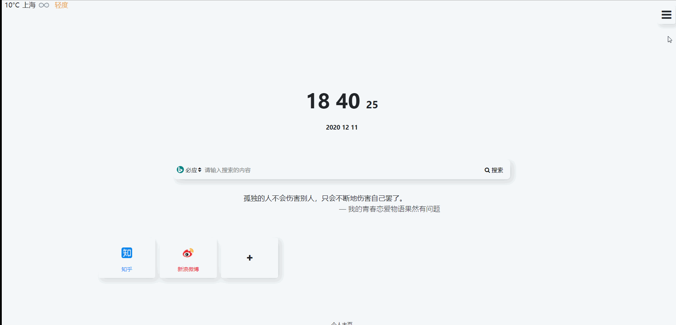This screenshot has height=325, width=676.
Task: Click the 轻度 air quality label
Action: (61, 5)
